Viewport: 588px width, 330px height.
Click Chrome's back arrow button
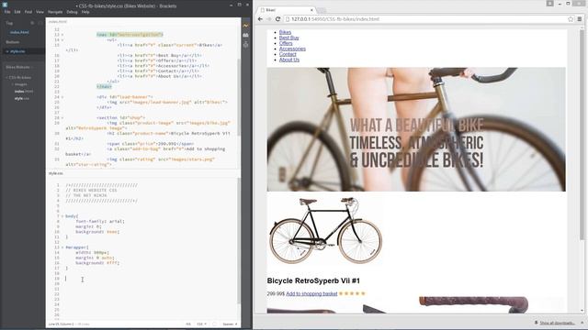coord(260,19)
